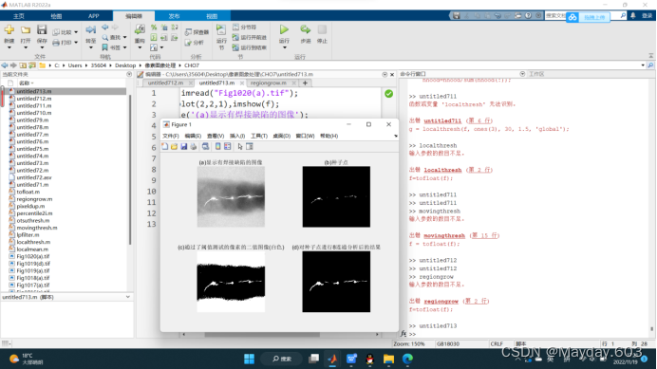Open Help (帮助) menu in Figure 1
This screenshot has width=657, height=369.
(x=328, y=136)
